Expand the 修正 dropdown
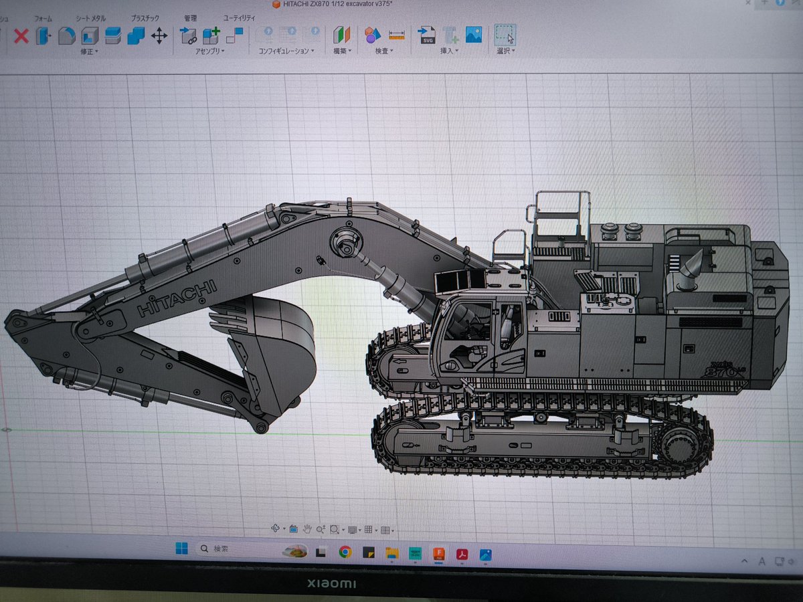803x602 pixels. pos(90,52)
